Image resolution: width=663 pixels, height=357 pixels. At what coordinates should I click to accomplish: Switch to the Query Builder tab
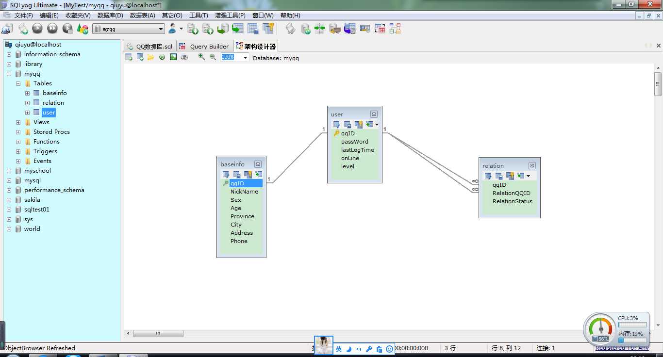coord(204,47)
